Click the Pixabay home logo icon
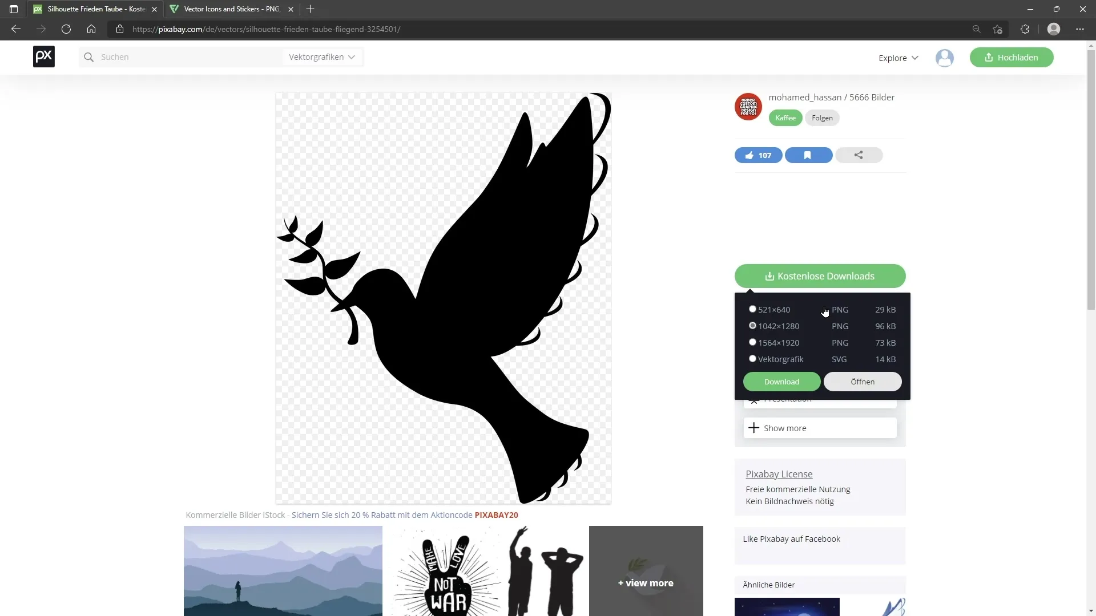This screenshot has height=616, width=1096. (43, 56)
